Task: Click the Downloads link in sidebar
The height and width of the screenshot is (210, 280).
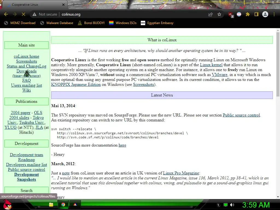Action: tap(27, 71)
